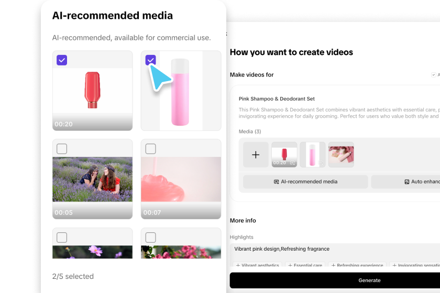Viewport: 440px width, 293px height.
Task: Tick the purple flower media checkbox
Action: (62, 237)
